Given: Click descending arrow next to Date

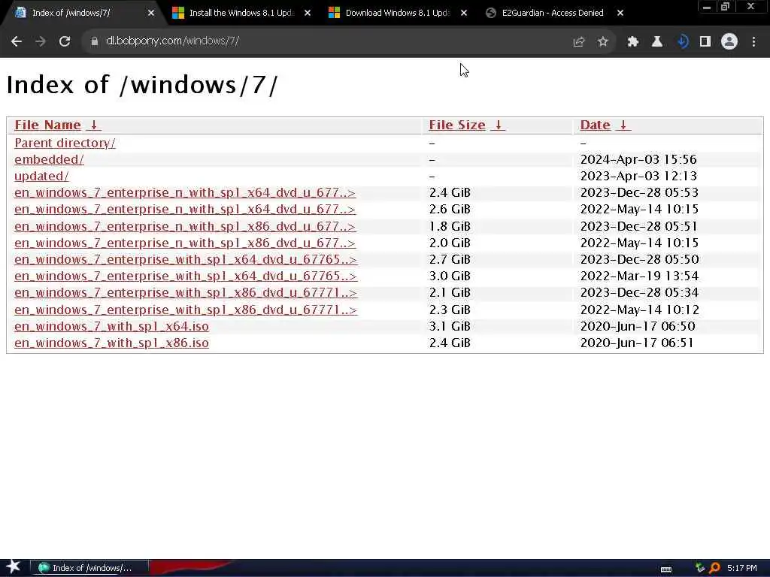Looking at the screenshot, I should (x=623, y=125).
